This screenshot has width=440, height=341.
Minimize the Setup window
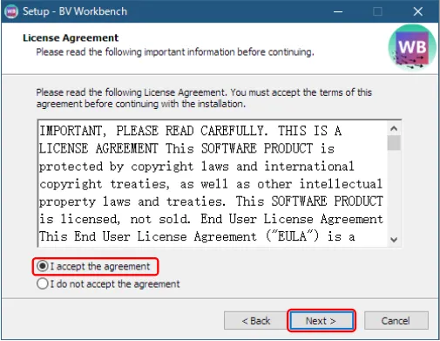click(338, 11)
